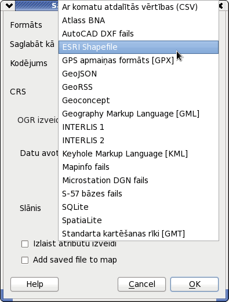Confirm with the OK button
The height and width of the screenshot is (302, 229).
coord(195,284)
